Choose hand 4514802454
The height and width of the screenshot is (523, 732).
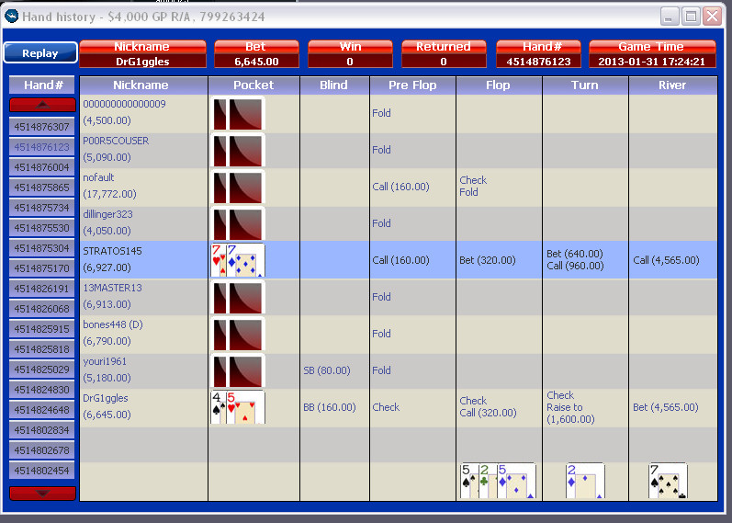pos(42,471)
